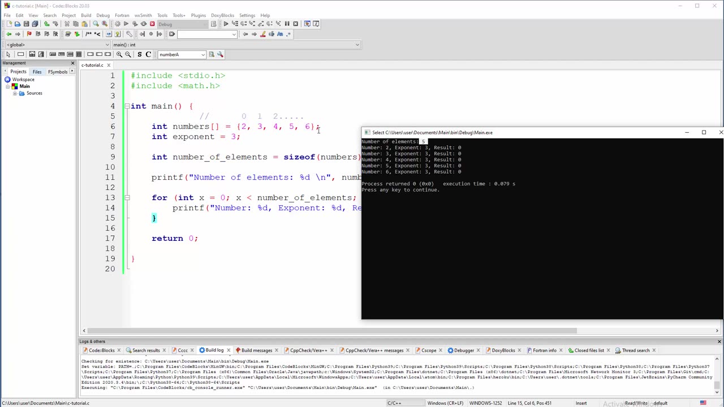This screenshot has width=724, height=407.
Task: Open the Debug build target dropdown
Action: coord(184,24)
